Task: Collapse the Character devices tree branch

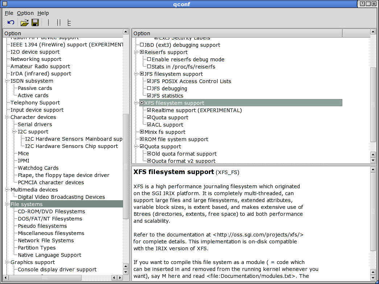Action: (x=7, y=117)
